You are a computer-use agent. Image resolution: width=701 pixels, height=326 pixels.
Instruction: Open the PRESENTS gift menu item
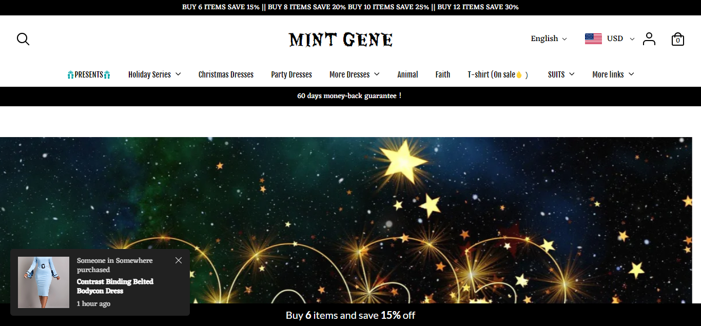[89, 74]
